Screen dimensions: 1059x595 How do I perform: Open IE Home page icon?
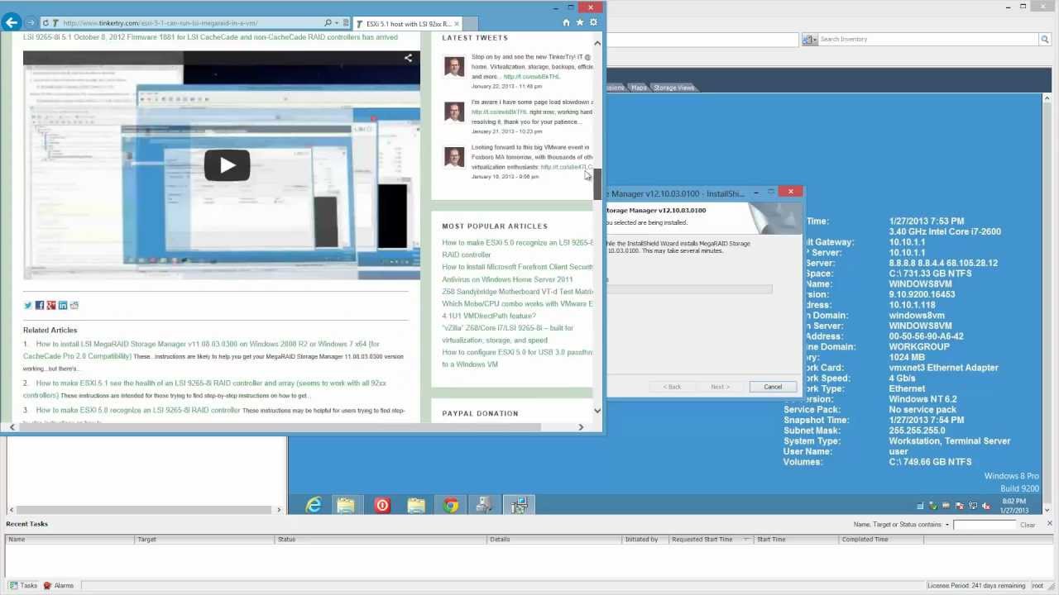566,22
